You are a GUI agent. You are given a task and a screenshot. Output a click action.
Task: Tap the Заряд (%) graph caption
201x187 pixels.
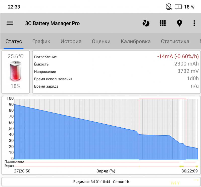(x=106, y=171)
